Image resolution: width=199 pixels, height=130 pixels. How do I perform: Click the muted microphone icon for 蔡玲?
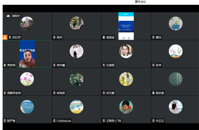tap(153, 37)
